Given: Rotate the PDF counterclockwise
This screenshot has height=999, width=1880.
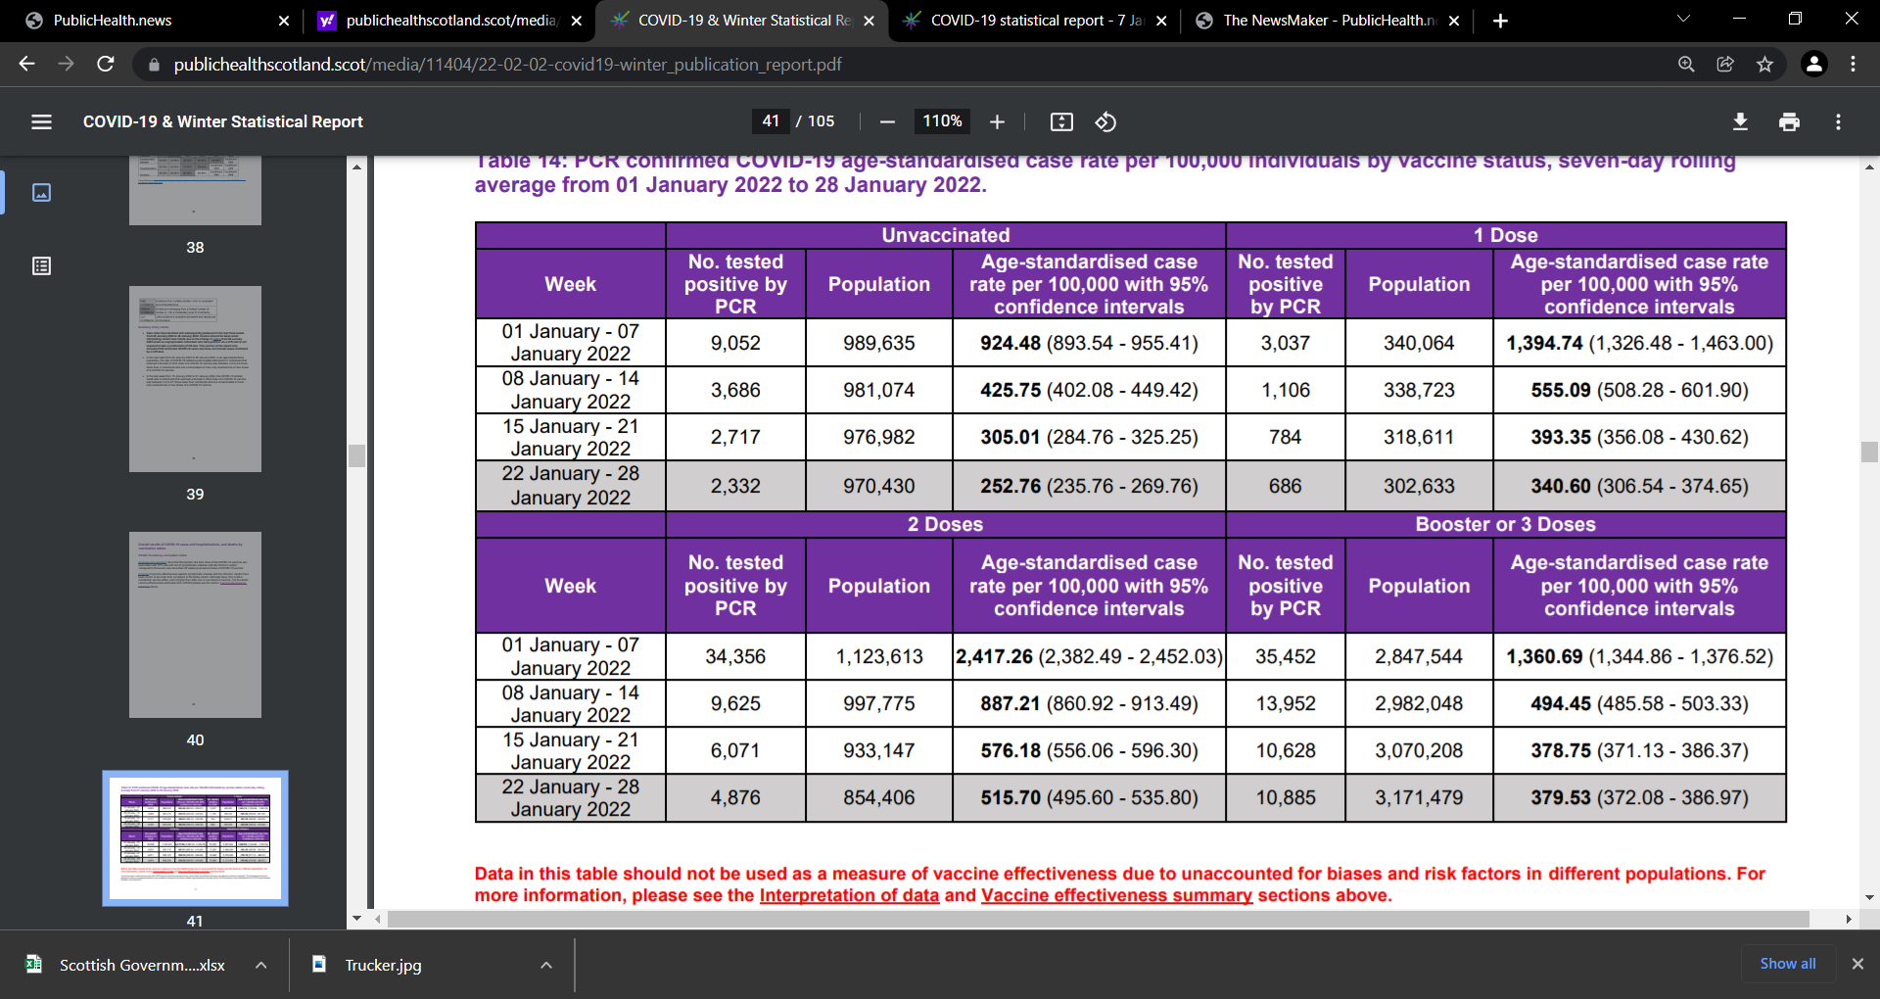Looking at the screenshot, I should click(1105, 121).
